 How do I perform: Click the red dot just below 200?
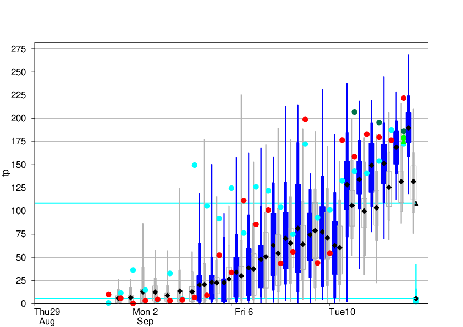(x=305, y=119)
